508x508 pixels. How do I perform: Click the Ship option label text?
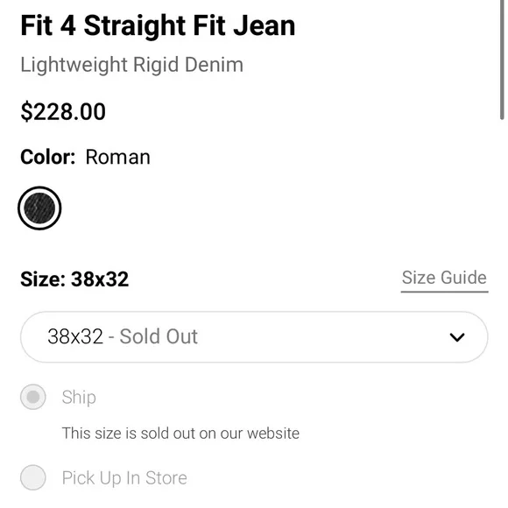coord(79,398)
